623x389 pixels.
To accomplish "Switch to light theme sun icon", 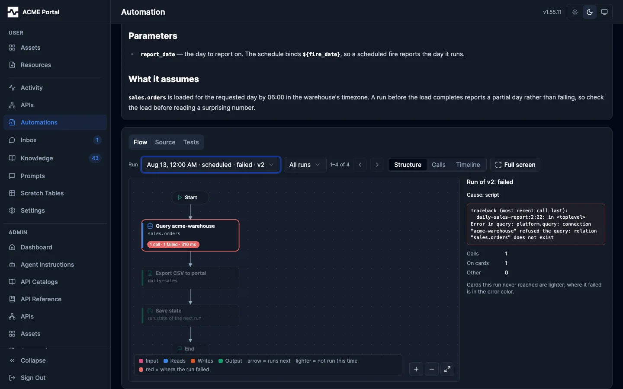I will (x=575, y=12).
